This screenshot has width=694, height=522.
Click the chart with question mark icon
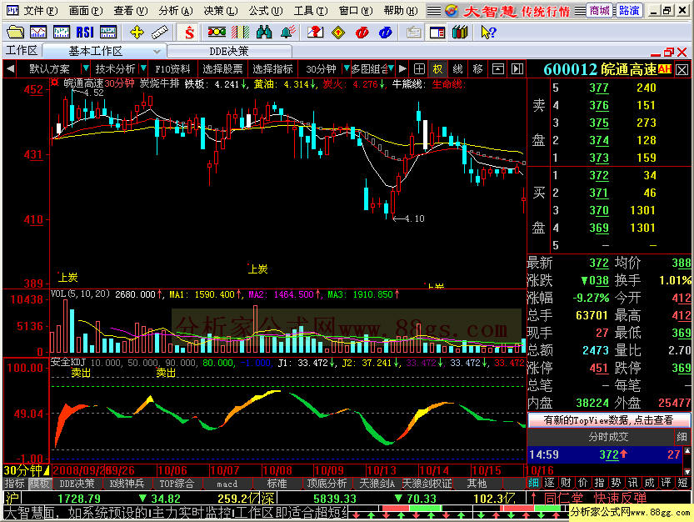point(315,33)
